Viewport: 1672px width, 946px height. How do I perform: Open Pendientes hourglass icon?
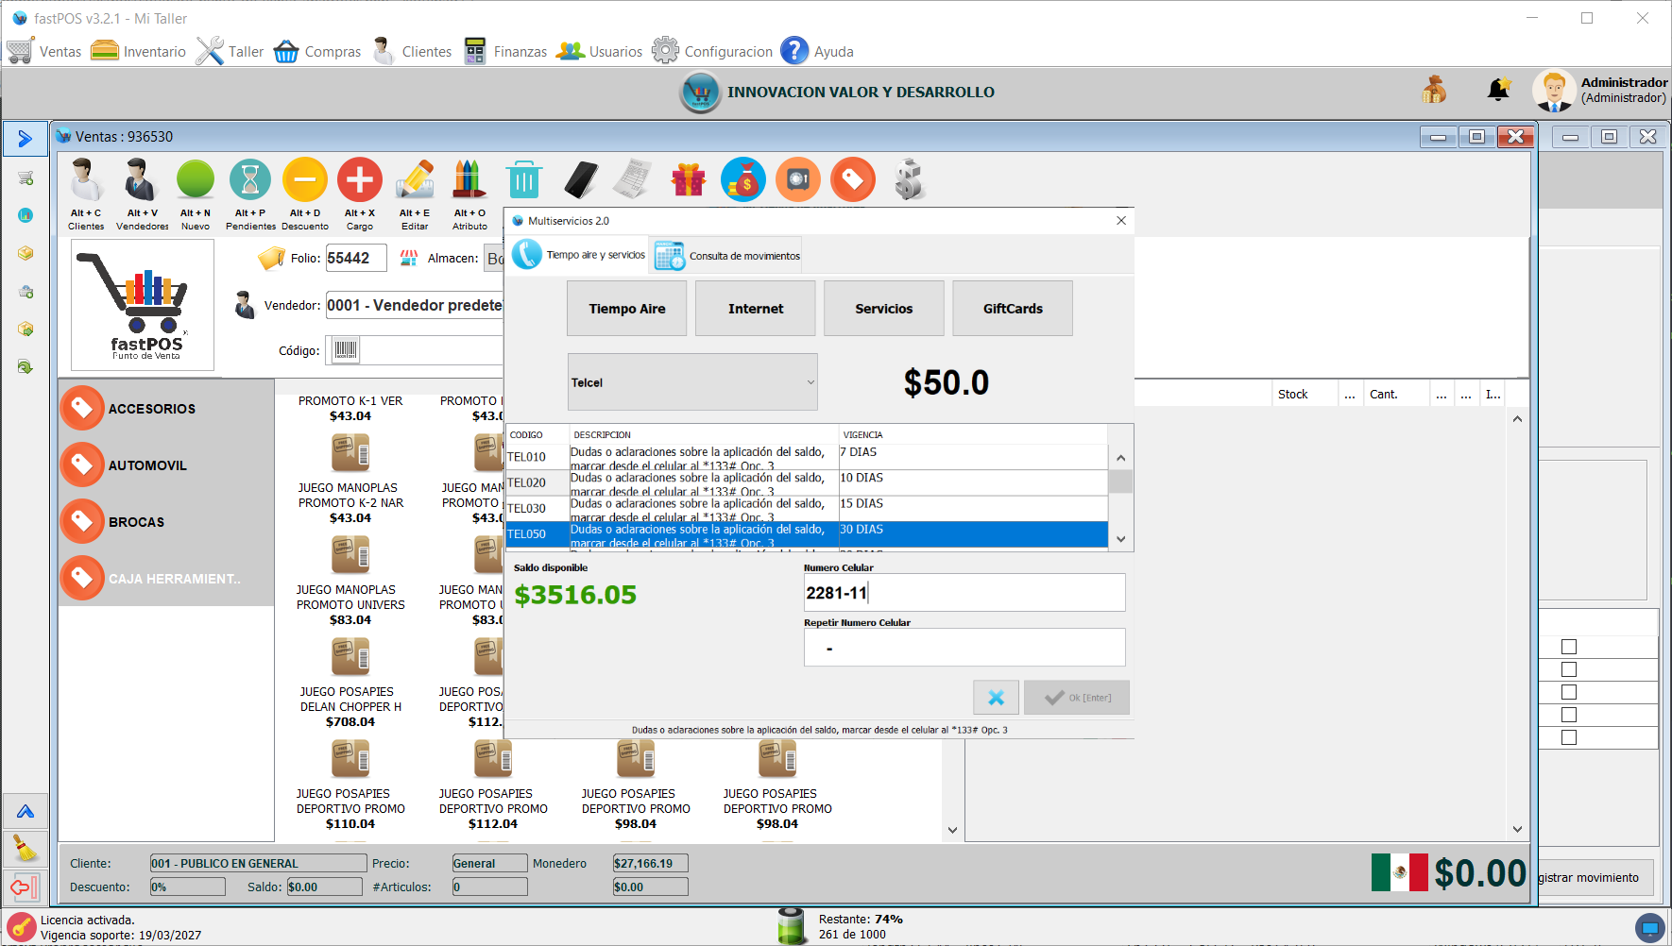[x=250, y=180]
